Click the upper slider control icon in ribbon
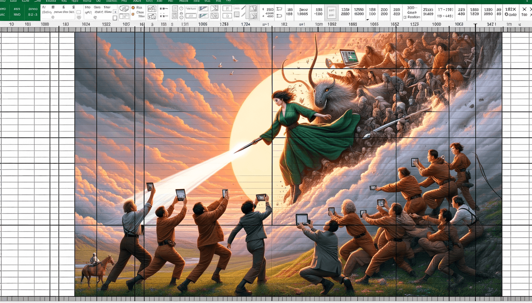The image size is (532, 303). [x=164, y=9]
